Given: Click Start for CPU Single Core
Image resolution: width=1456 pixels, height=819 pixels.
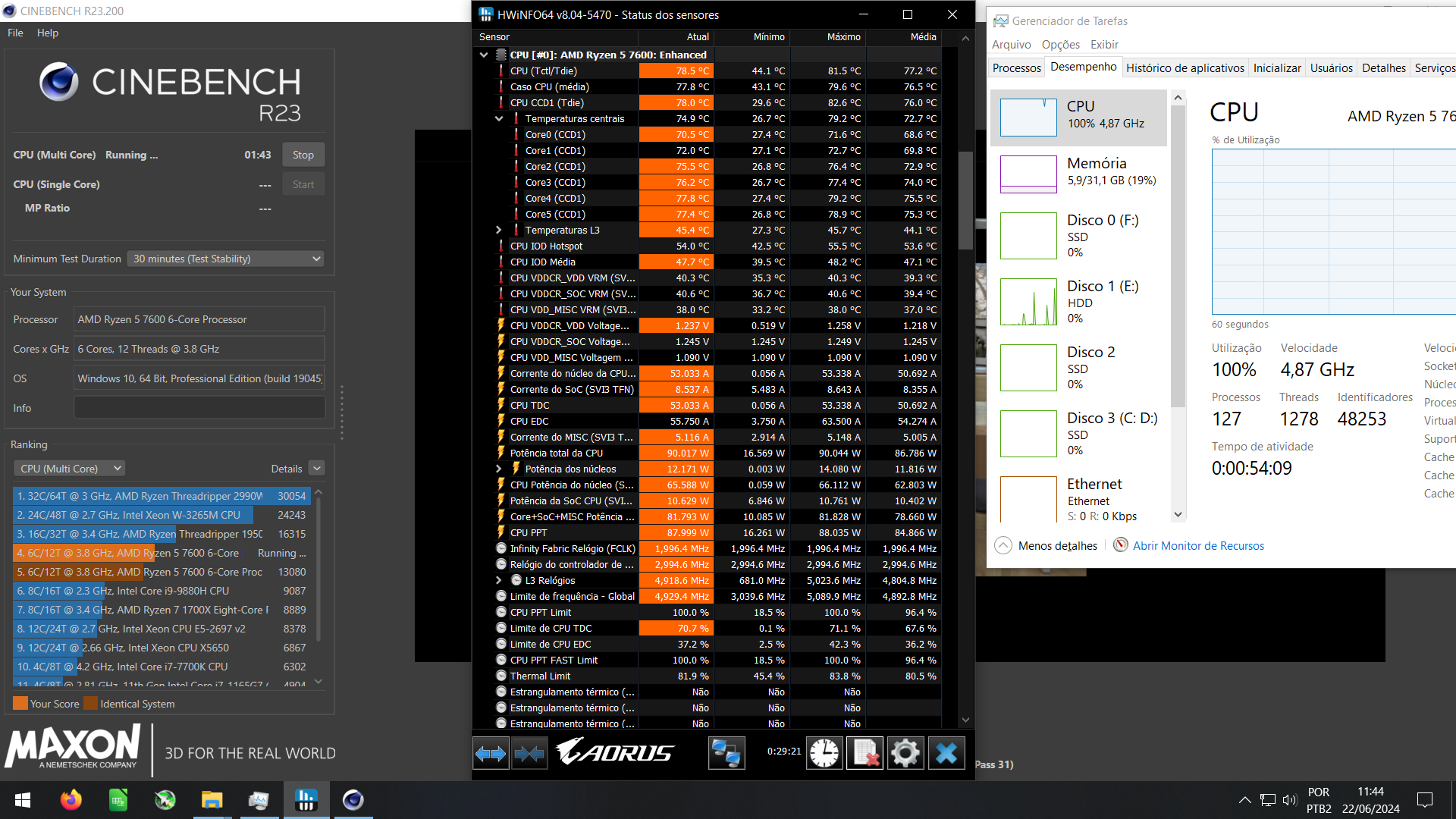Looking at the screenshot, I should (303, 184).
